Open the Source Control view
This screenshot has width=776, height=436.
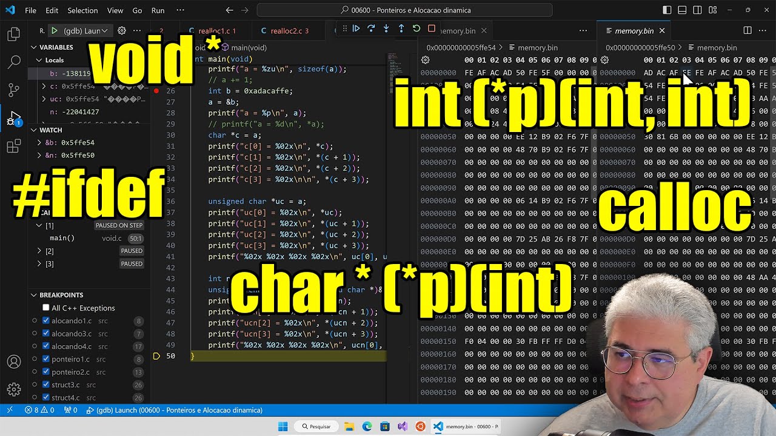13,90
